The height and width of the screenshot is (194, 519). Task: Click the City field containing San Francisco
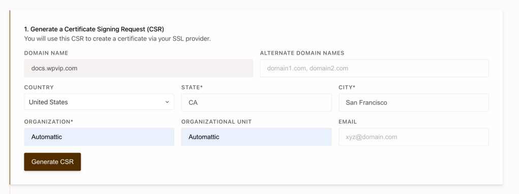pyautogui.click(x=414, y=103)
